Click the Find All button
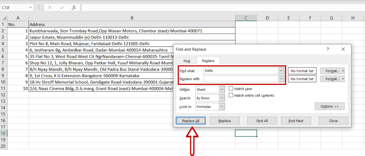The height and width of the screenshot is (156, 365). click(x=262, y=121)
